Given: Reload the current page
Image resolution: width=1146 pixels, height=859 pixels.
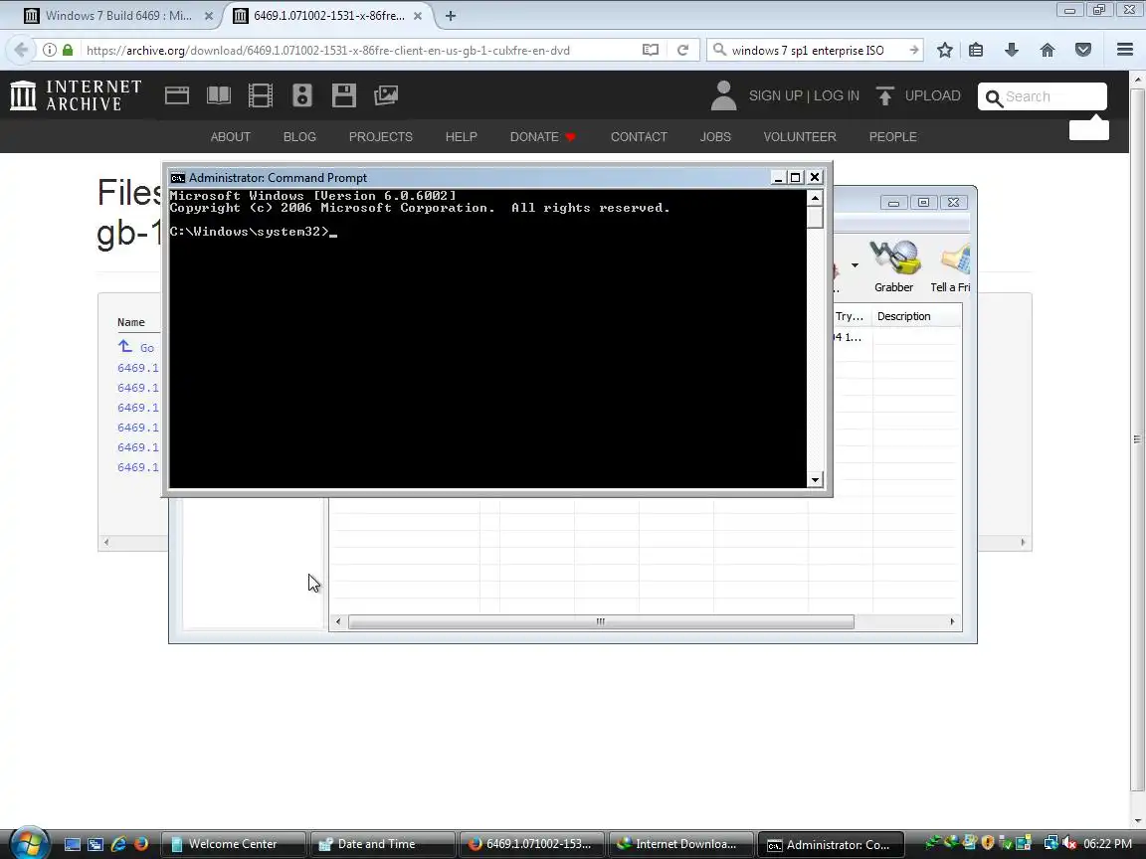Looking at the screenshot, I should tap(682, 50).
